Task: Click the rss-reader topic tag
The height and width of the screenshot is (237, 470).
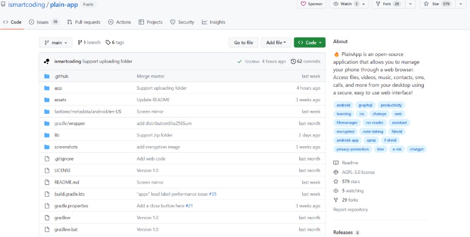Action: pyautogui.click(x=374, y=123)
